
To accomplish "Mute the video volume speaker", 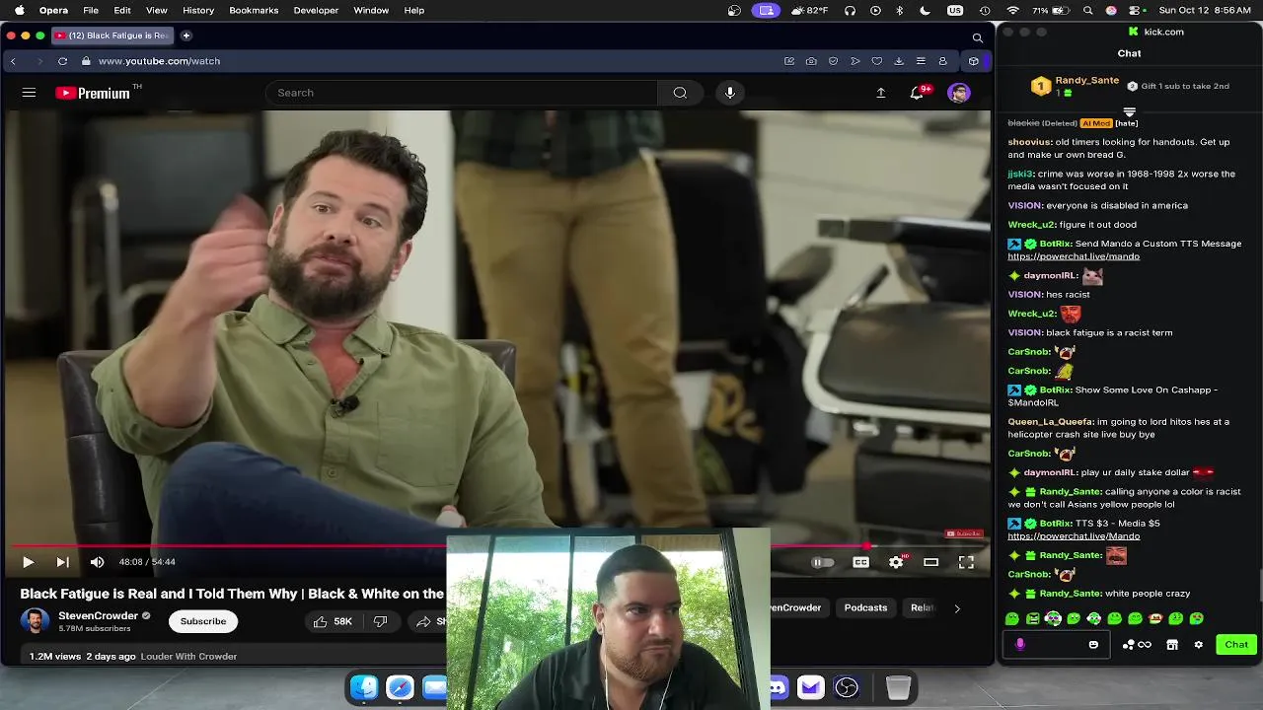I will 97,562.
